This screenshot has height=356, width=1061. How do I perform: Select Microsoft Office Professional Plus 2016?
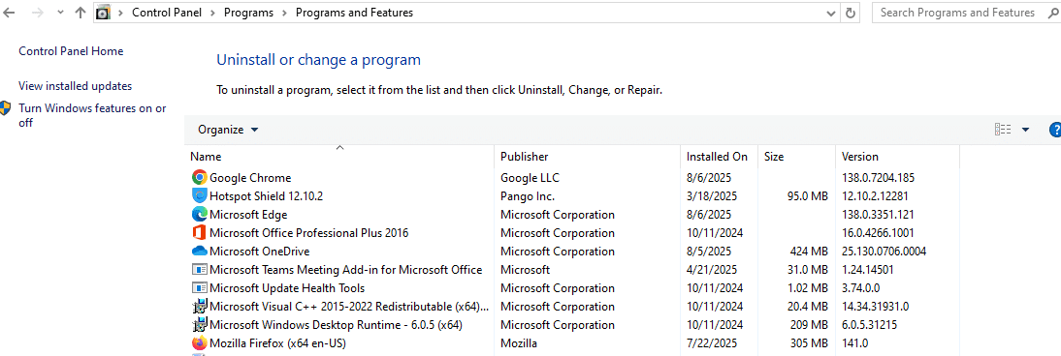(309, 233)
